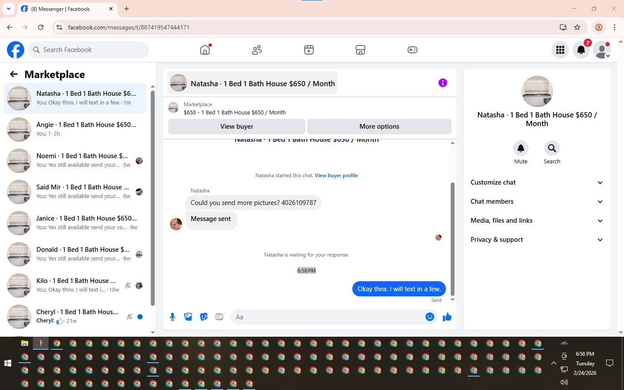Viewport: 624px width, 390px height.
Task: Open Marketplace storefront icon in top navigation
Action: [361, 50]
